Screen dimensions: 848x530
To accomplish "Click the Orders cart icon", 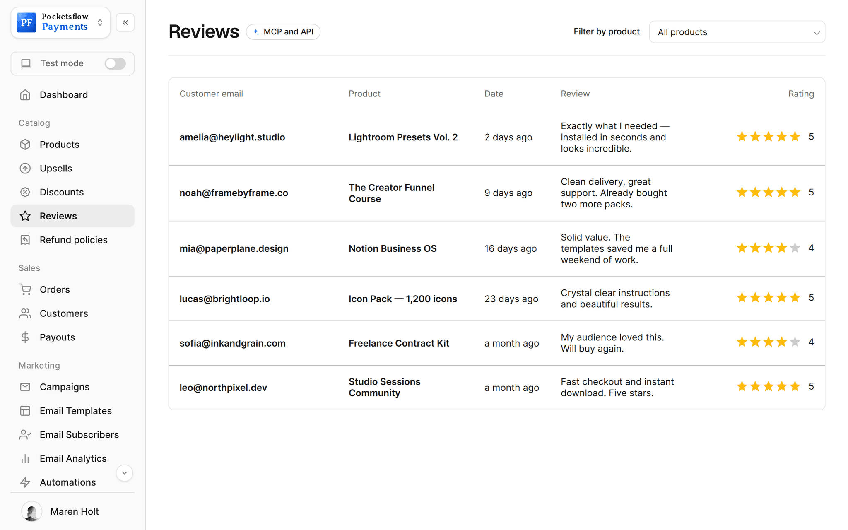I will (x=25, y=289).
